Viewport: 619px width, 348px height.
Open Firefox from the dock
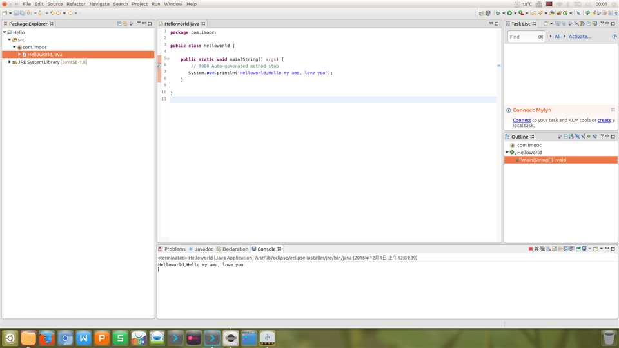tap(46, 338)
